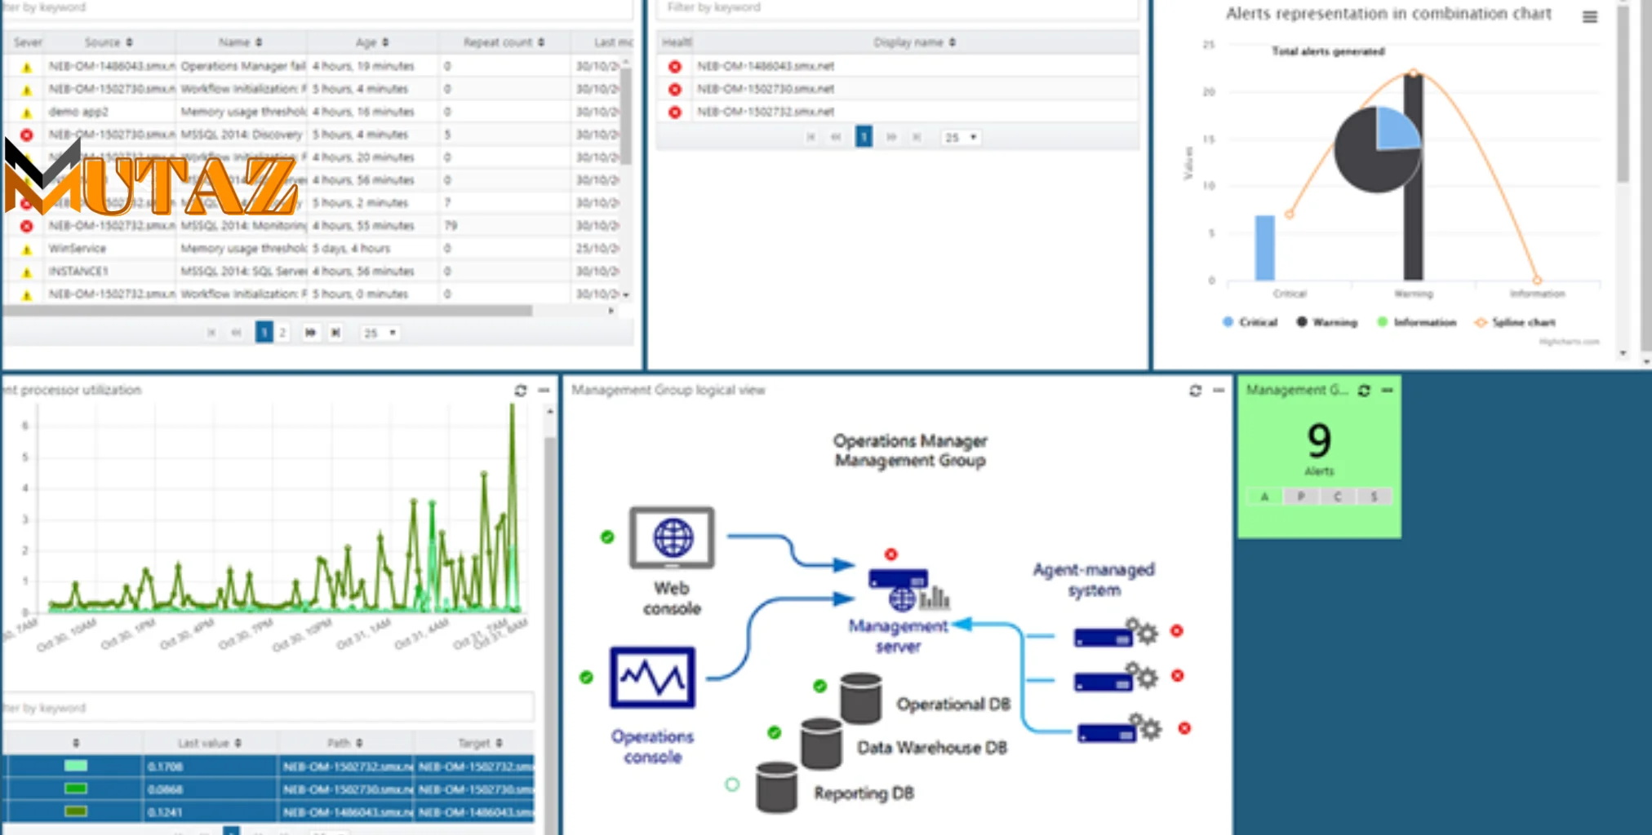The height and width of the screenshot is (835, 1652).
Task: Select legend color swatch for 0.1241 row
Action: 75,811
